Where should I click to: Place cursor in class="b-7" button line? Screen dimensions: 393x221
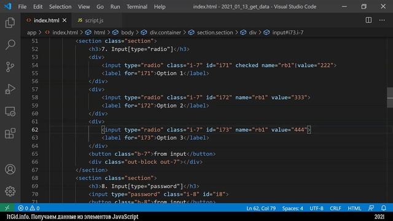(152, 154)
